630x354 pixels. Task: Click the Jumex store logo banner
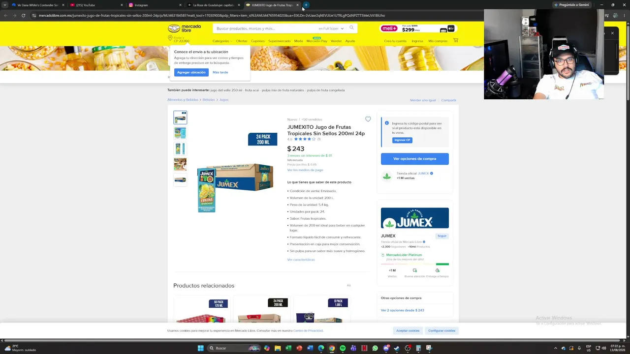[414, 218]
